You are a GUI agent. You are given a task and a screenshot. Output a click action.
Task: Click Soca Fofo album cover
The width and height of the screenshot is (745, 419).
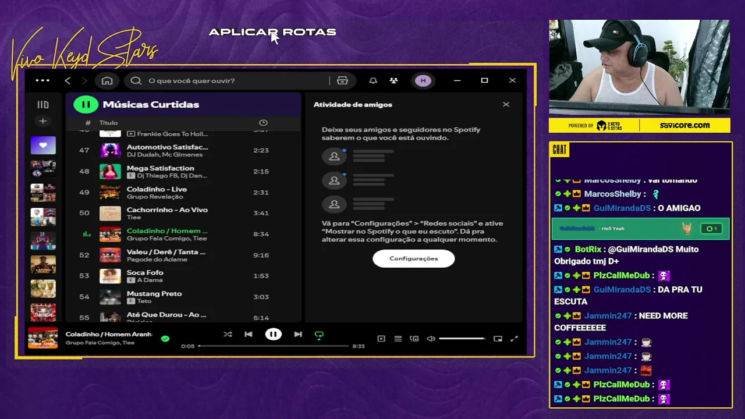(x=110, y=276)
